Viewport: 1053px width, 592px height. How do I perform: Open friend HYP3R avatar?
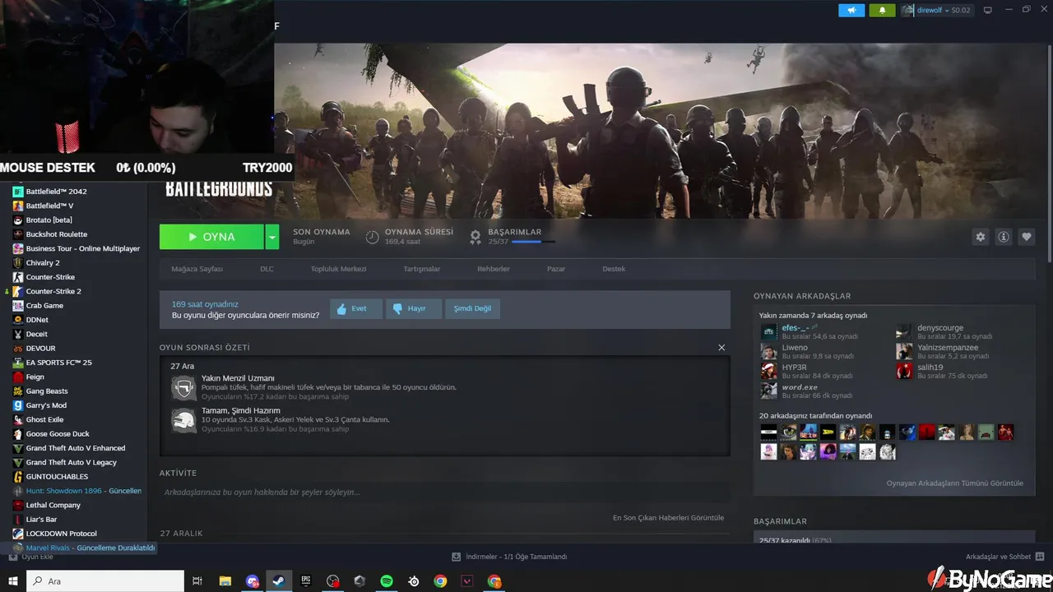point(768,372)
